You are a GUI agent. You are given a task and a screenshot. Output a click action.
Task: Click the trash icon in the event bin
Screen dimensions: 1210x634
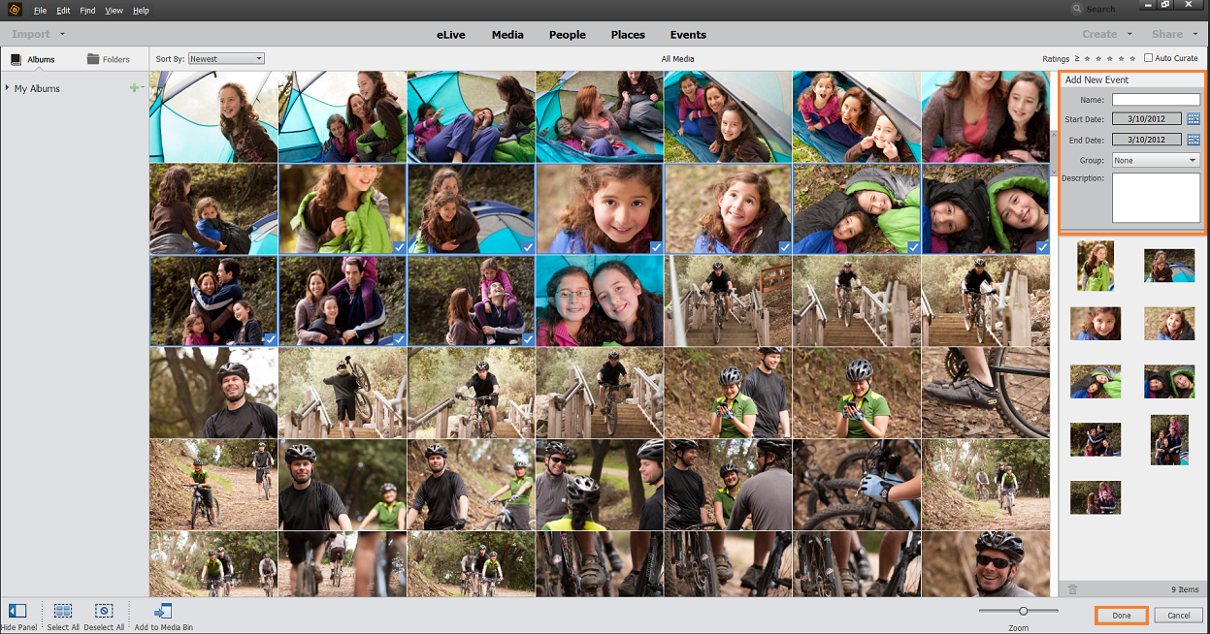tap(1072, 588)
